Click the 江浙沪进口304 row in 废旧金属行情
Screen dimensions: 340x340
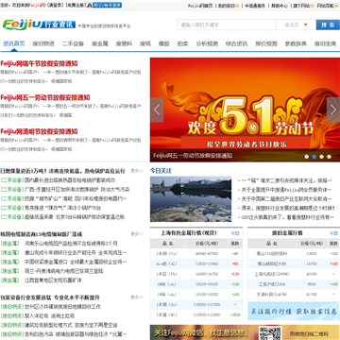pyautogui.click(x=294, y=284)
